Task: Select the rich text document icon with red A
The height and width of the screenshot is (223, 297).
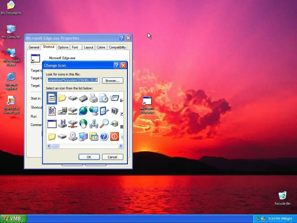Action: tap(52, 111)
